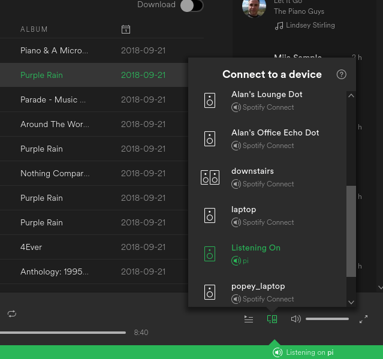Click the date in the Piano & A Micro... row

[143, 50]
